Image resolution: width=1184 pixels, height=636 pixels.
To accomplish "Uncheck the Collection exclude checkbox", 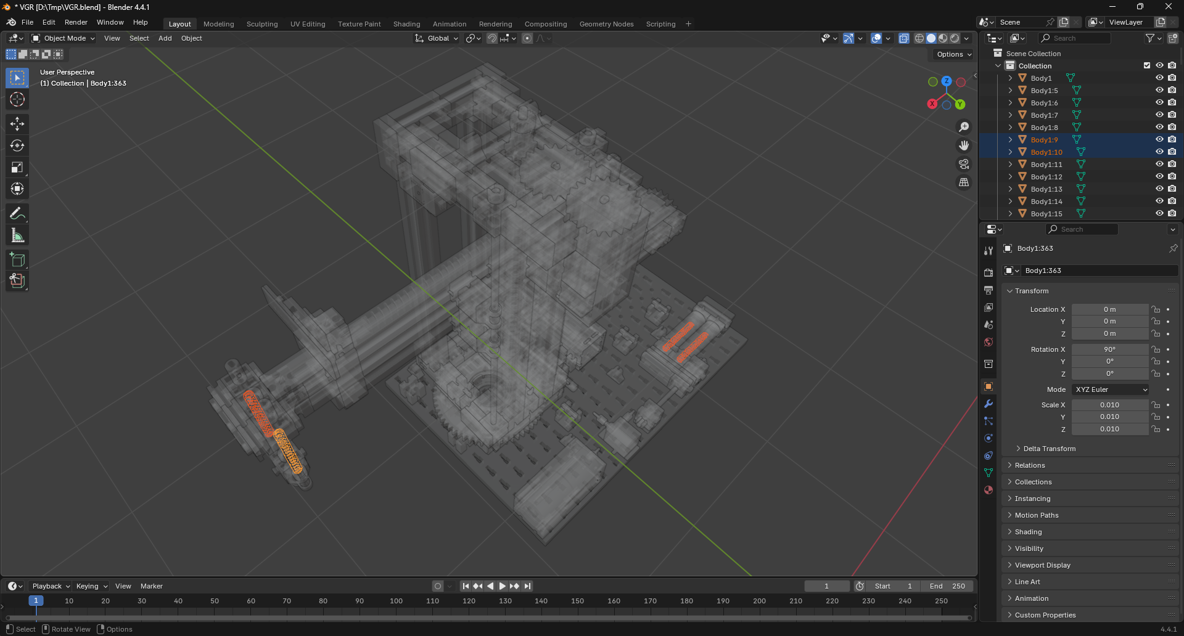I will coord(1146,65).
